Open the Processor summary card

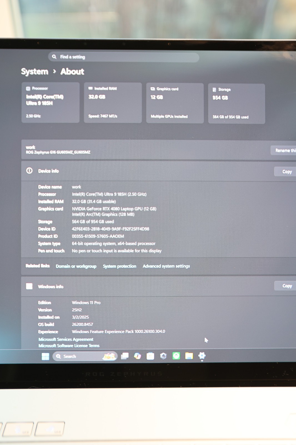click(51, 102)
